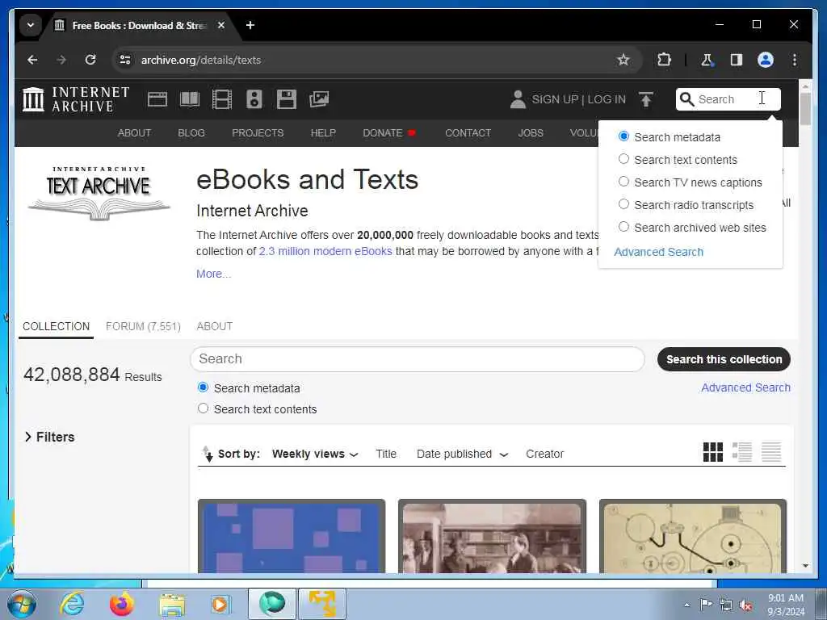Go back to previous page
Screen dimensions: 827x620
(32, 60)
